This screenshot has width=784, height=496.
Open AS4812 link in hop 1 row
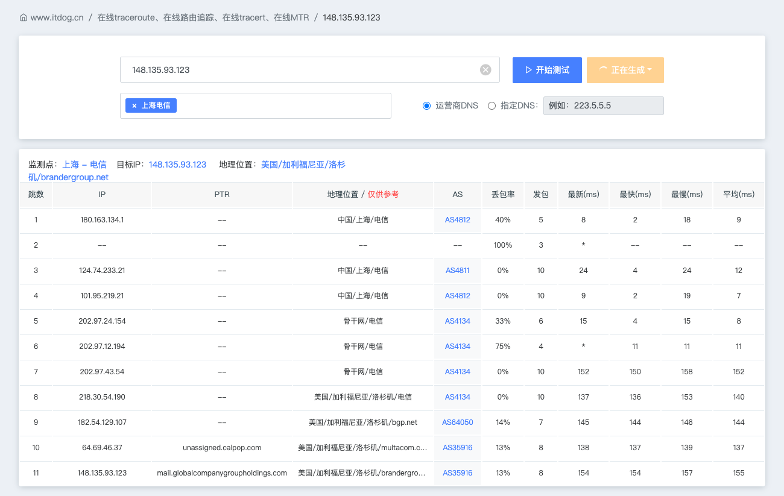click(x=458, y=220)
